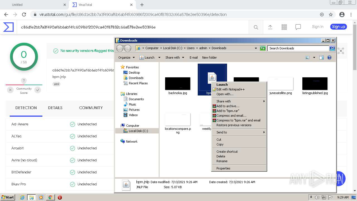Click the Chrome icon in taskbar
The width and height of the screenshot is (357, 201).
coord(50,197)
